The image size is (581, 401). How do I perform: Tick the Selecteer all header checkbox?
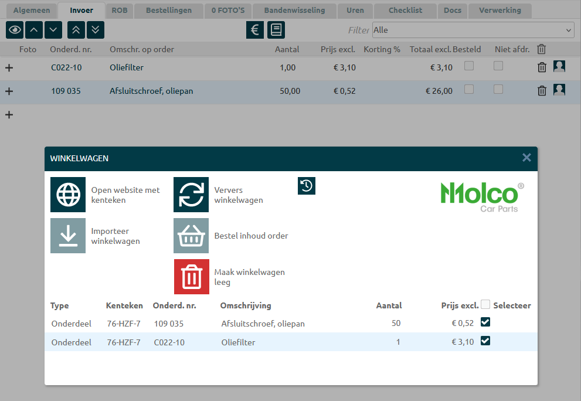tap(485, 304)
